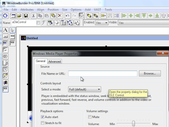Select the highlighted OLE palette tool at bottom

(5, 89)
